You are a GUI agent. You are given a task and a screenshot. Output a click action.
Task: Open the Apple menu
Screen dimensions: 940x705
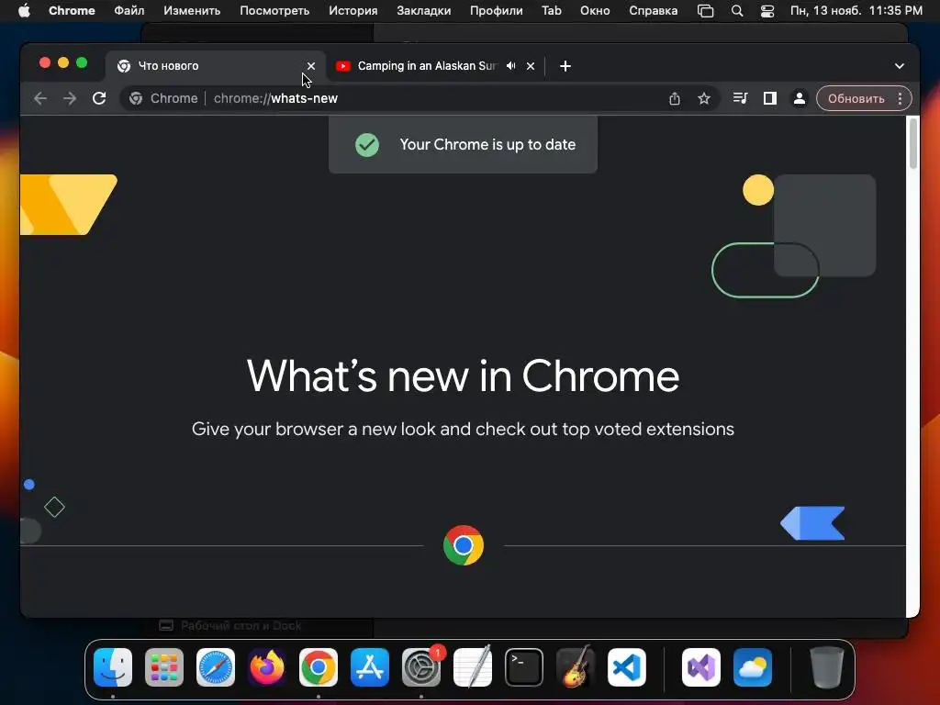[x=24, y=11]
